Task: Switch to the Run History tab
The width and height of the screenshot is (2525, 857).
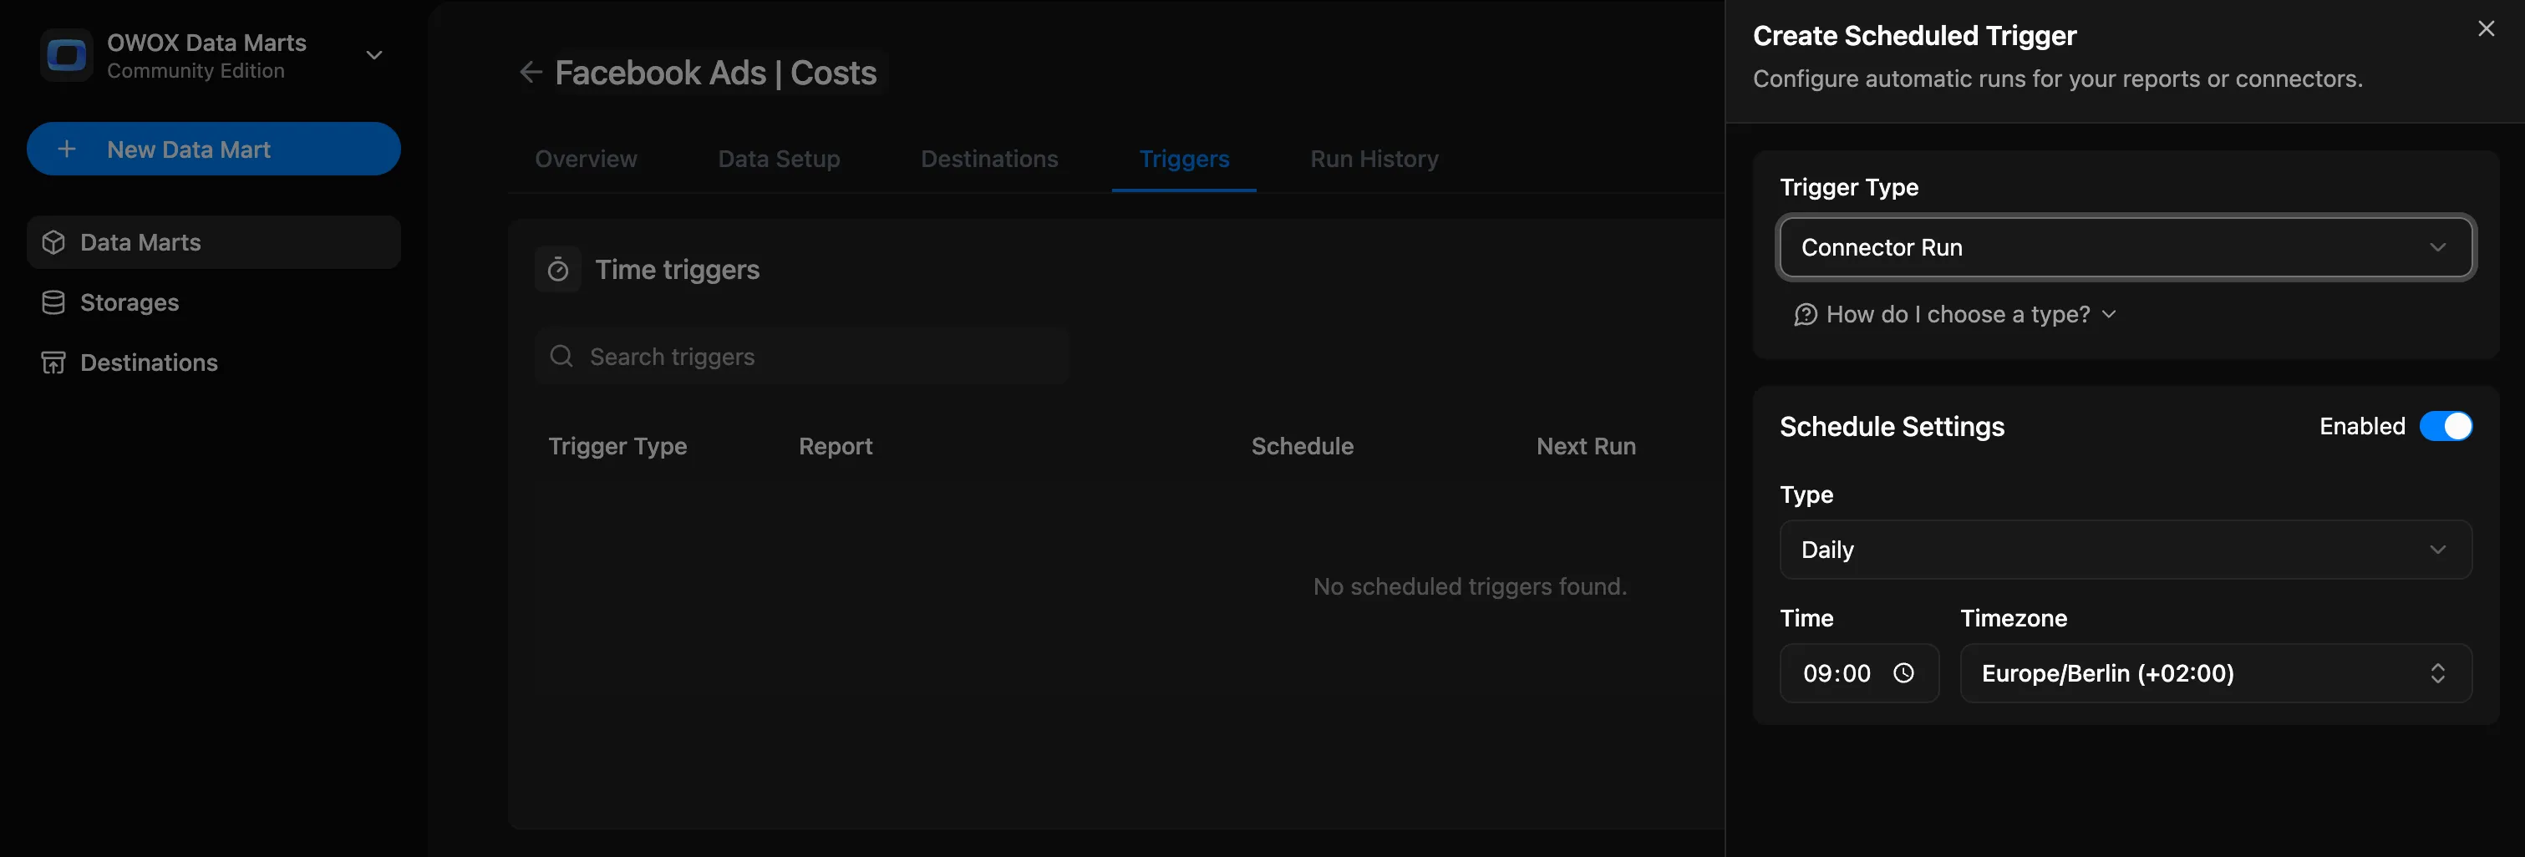Action: point(1374,159)
